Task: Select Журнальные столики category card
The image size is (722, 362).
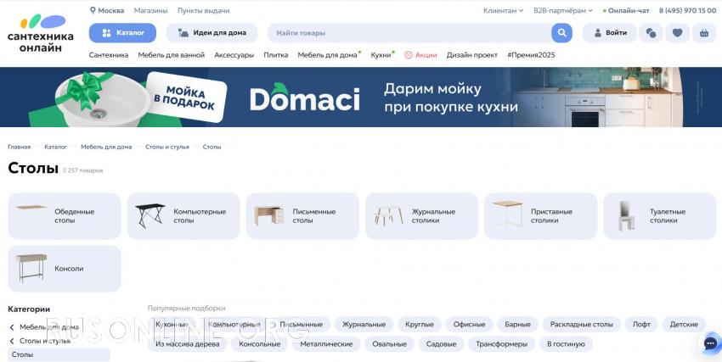Action: [422, 216]
